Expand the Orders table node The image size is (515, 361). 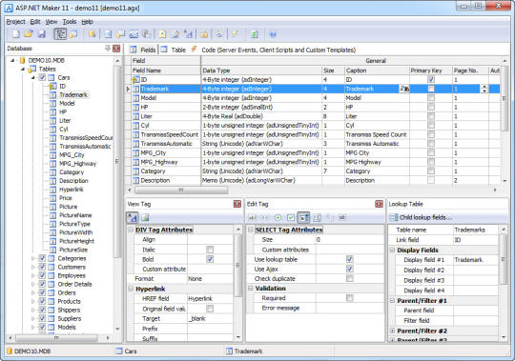tap(32, 292)
